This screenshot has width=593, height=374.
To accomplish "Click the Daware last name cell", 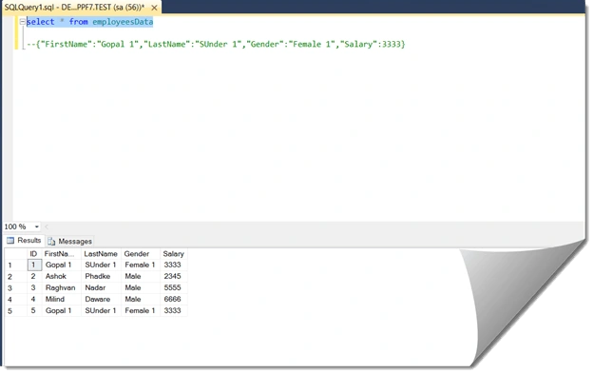I will coord(101,299).
